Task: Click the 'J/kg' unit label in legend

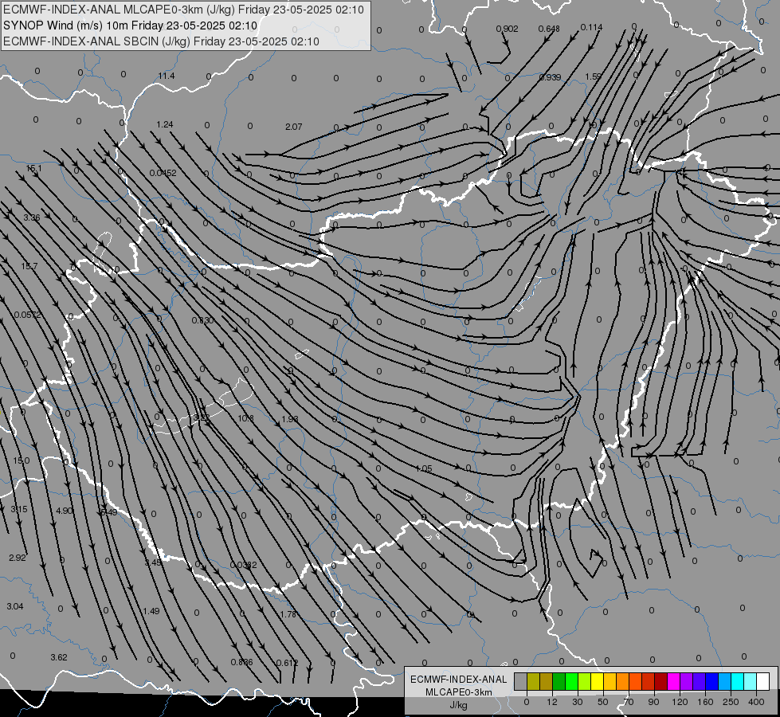Action: pyautogui.click(x=458, y=704)
